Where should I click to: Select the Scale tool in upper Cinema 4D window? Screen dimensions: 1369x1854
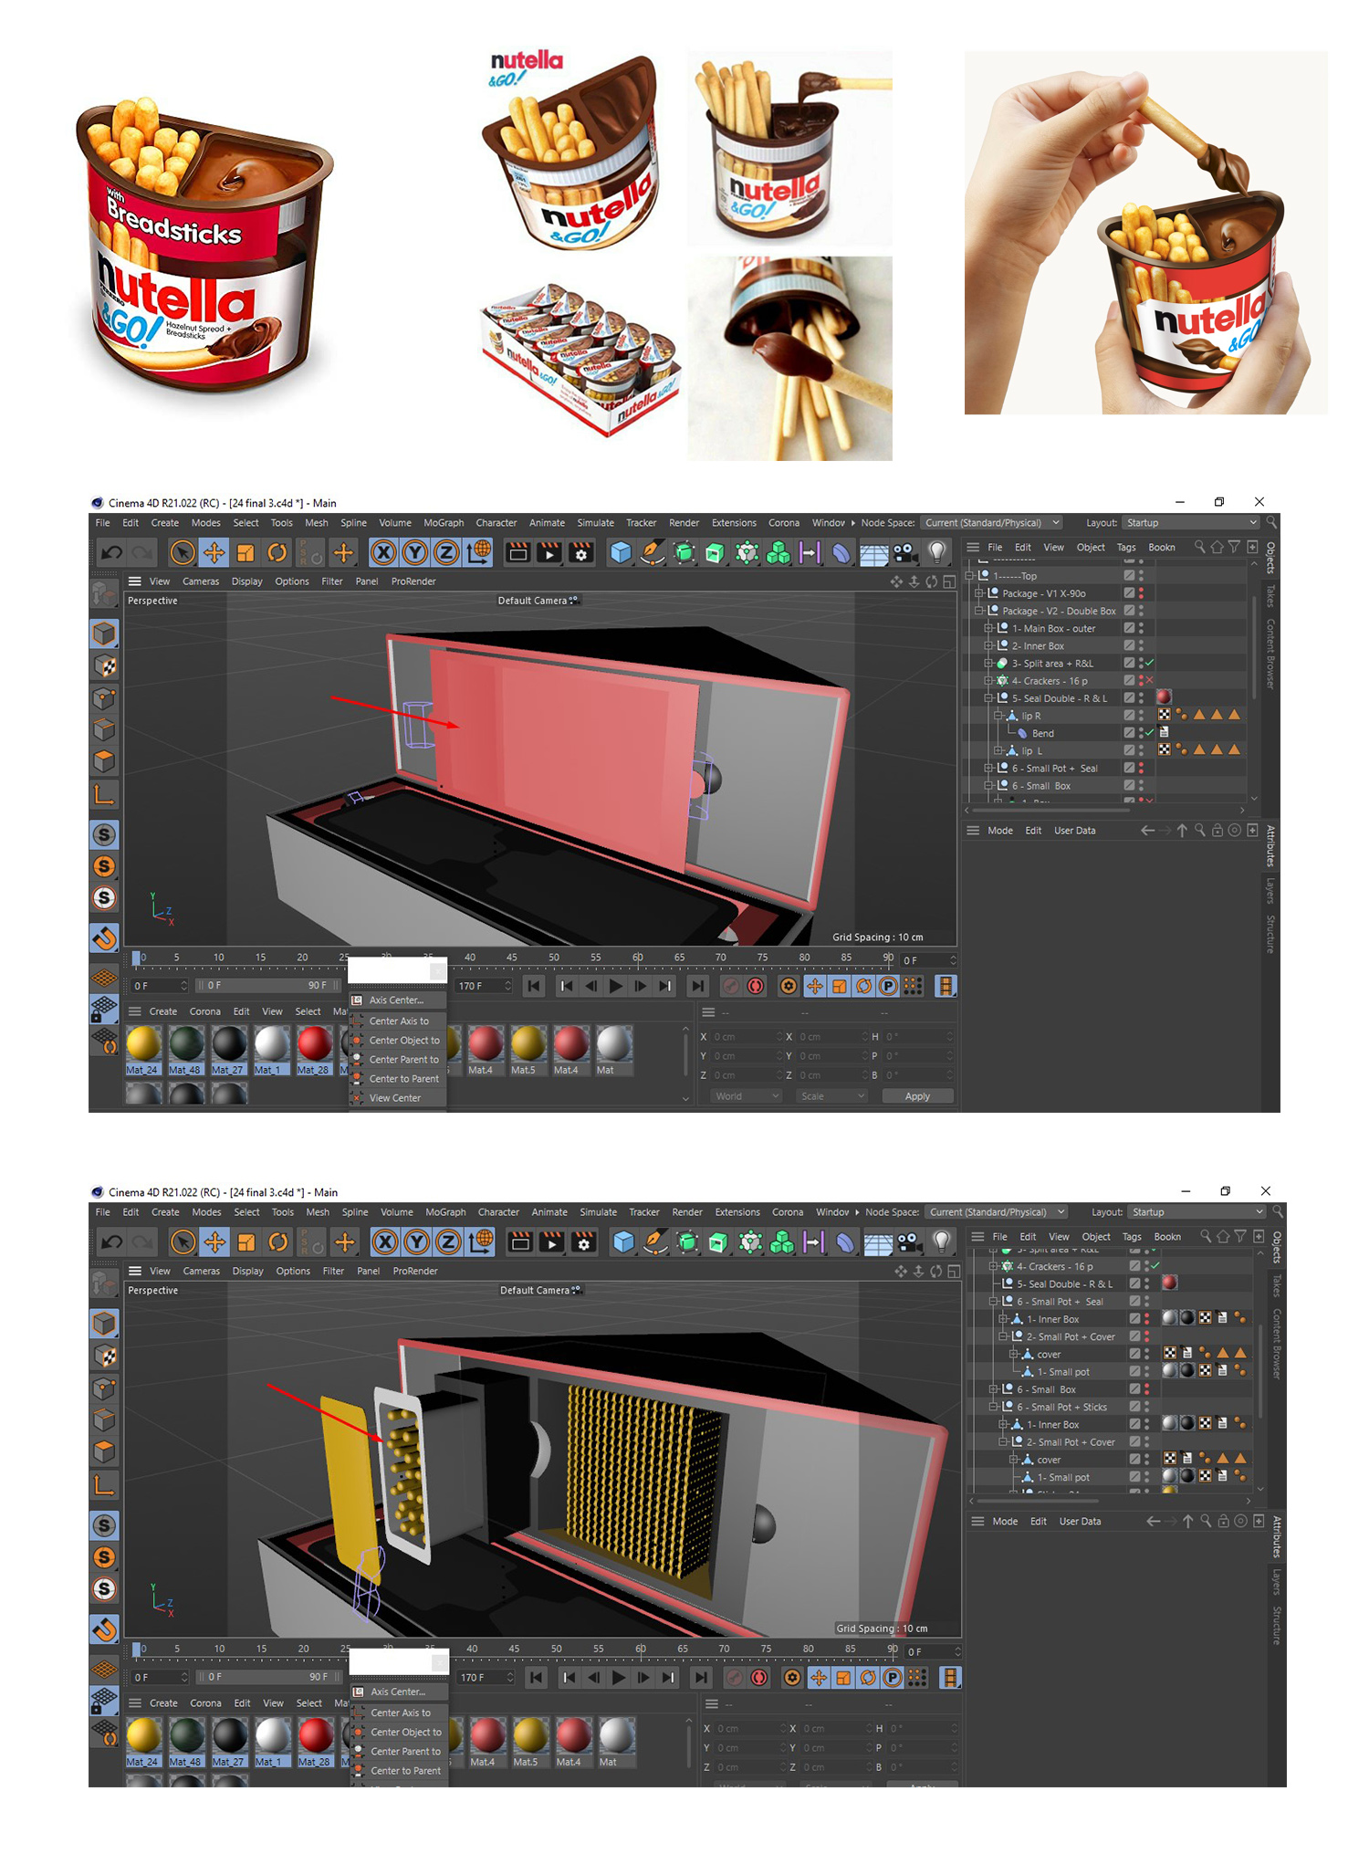245,552
